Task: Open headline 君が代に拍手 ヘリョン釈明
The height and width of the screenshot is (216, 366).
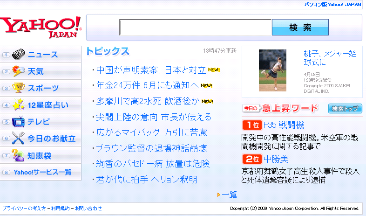Action: [147, 180]
